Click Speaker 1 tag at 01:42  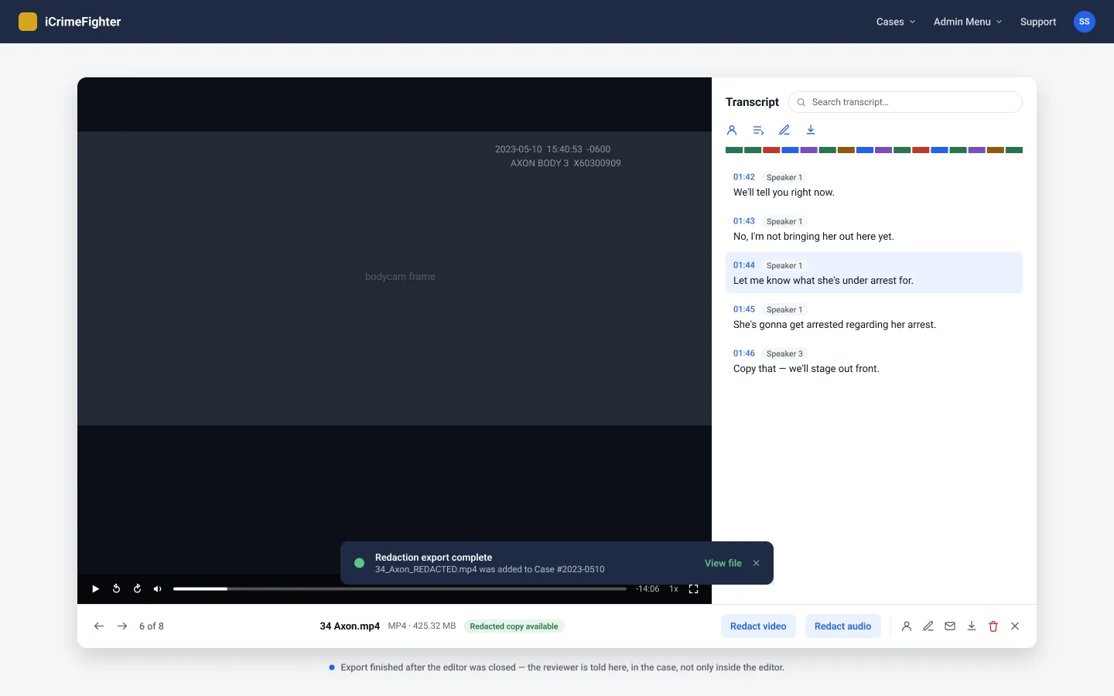click(784, 177)
